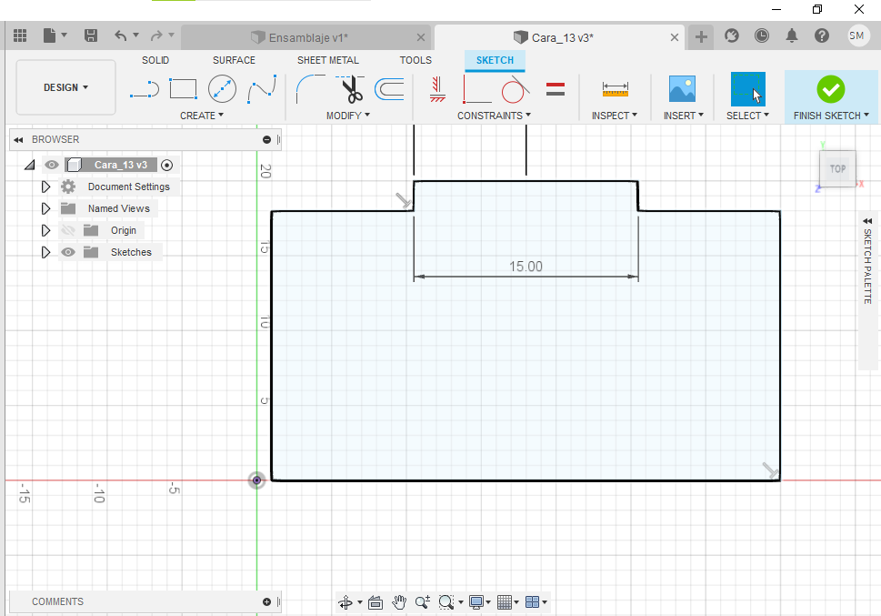The image size is (881, 616).
Task: Click the green Finish Sketch checkmark
Action: [x=831, y=89]
